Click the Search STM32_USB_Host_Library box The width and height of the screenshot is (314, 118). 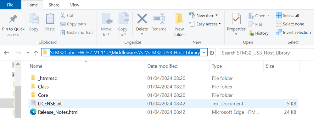(x=266, y=53)
